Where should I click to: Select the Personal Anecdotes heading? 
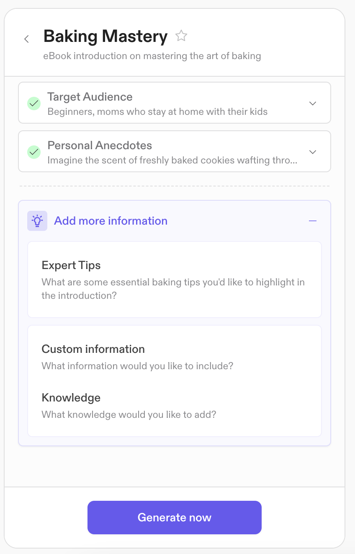tap(100, 145)
